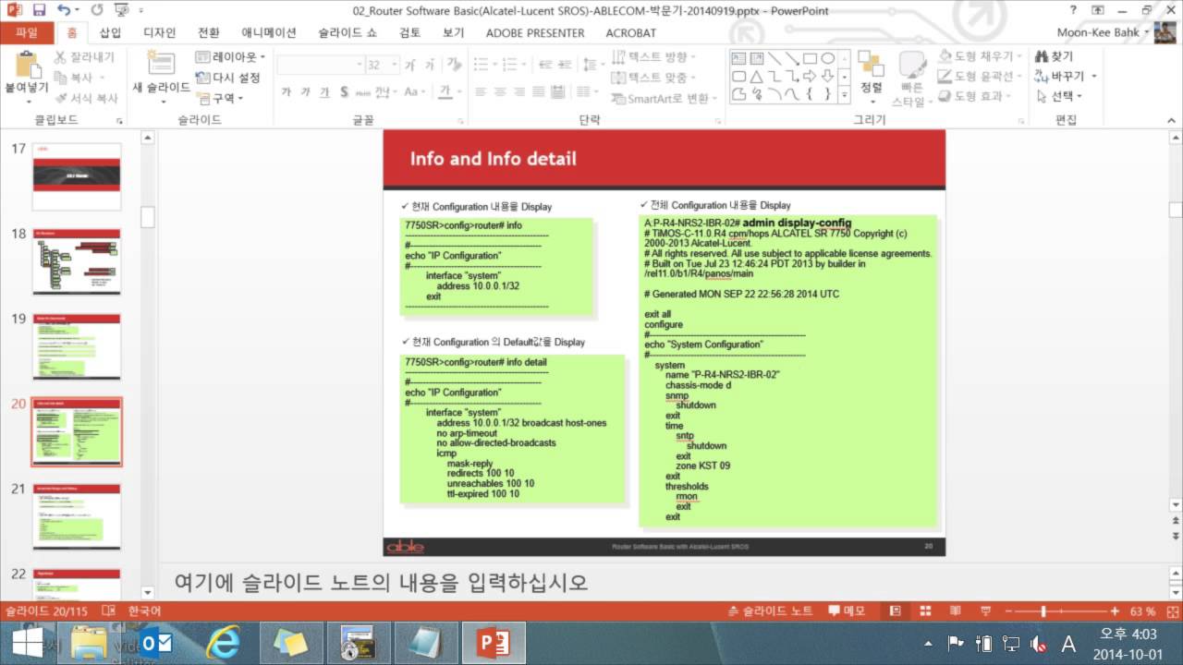This screenshot has height=665, width=1183.
Task: Select slide 19 thumbnail
Action: tap(77, 346)
